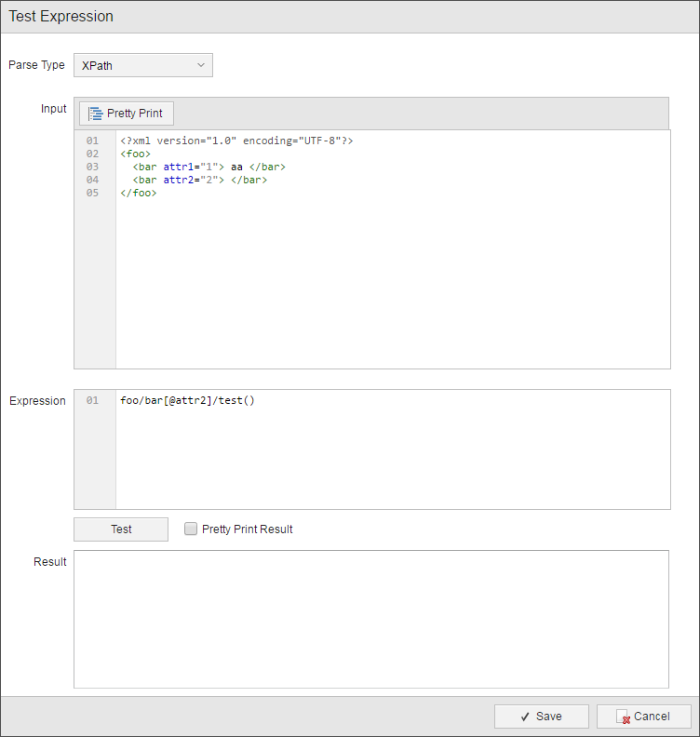Click line number 01 in Expression gutter
The width and height of the screenshot is (700, 737).
click(92, 400)
